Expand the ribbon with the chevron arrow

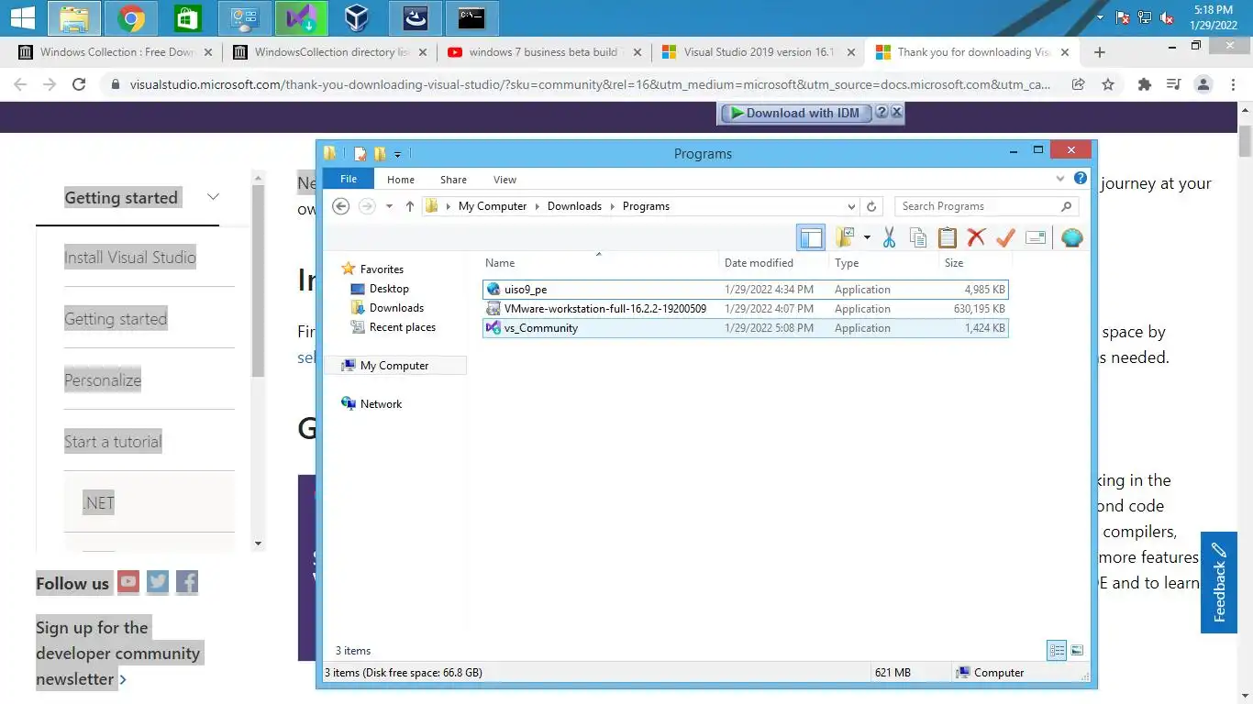click(1060, 179)
